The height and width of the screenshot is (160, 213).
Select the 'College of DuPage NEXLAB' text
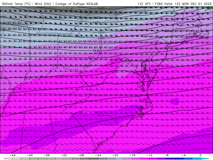pyautogui.click(x=76, y=4)
